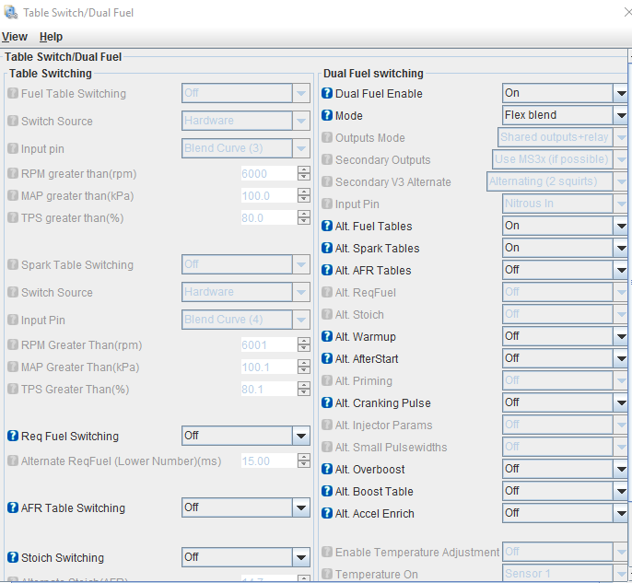Click help icon for Alt. AfterStart
632x583 pixels.
tap(327, 358)
